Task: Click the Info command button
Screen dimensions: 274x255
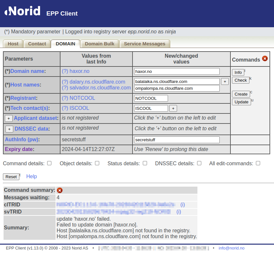Action: point(238,72)
